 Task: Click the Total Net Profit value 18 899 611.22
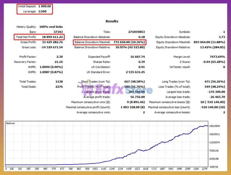point(52,37)
